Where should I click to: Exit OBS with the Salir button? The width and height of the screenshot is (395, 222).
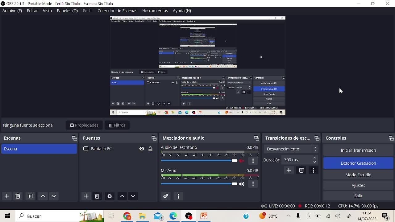pos(358,196)
